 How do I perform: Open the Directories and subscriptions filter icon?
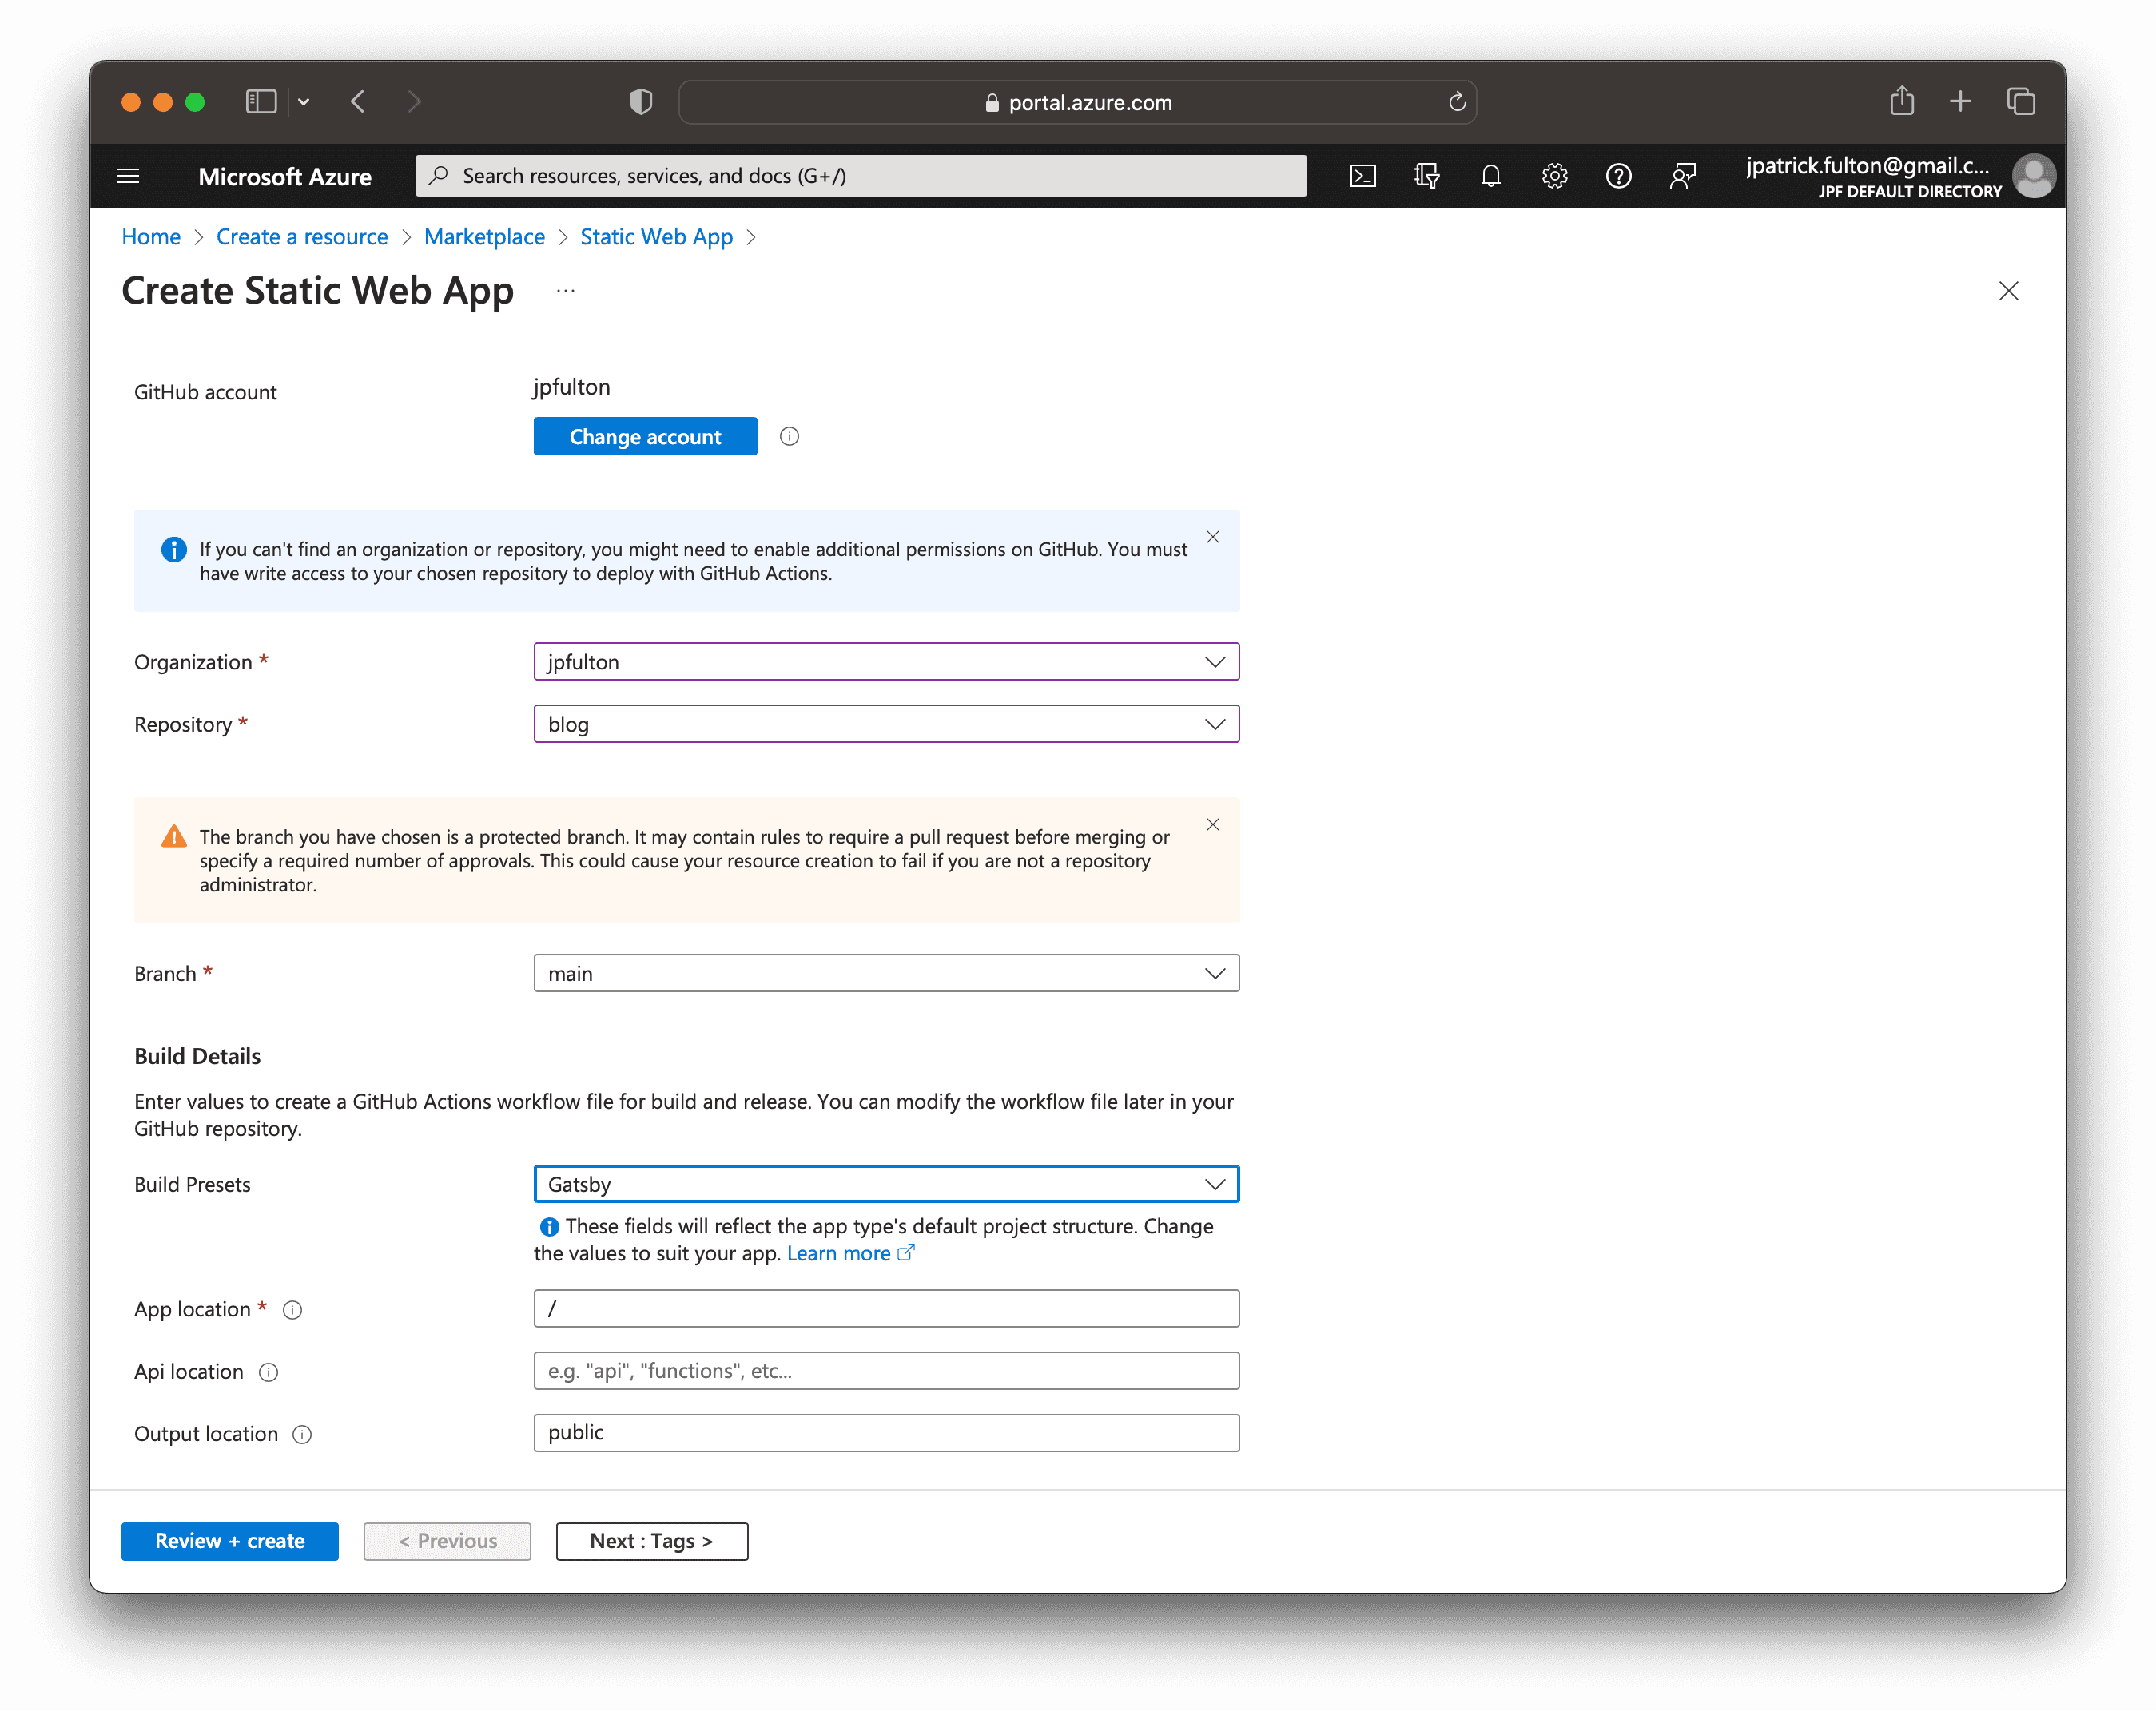tap(1427, 176)
